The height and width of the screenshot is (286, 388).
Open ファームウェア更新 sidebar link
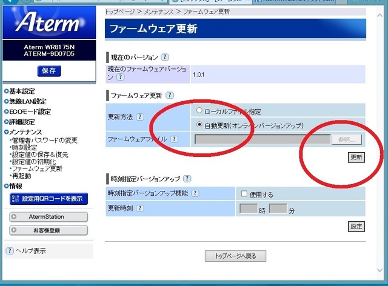pyautogui.click(x=37, y=169)
